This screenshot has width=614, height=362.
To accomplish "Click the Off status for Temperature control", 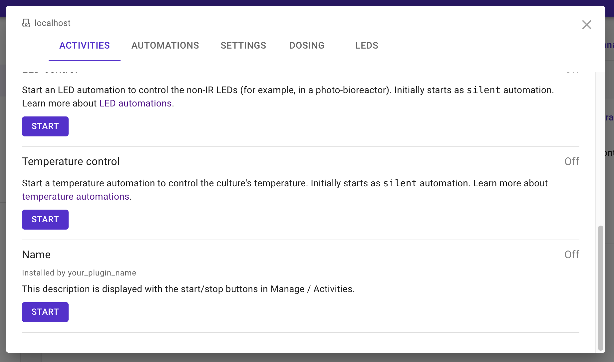I will [572, 161].
